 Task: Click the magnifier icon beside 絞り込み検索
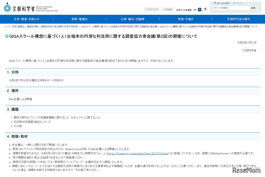(x=215, y=3)
